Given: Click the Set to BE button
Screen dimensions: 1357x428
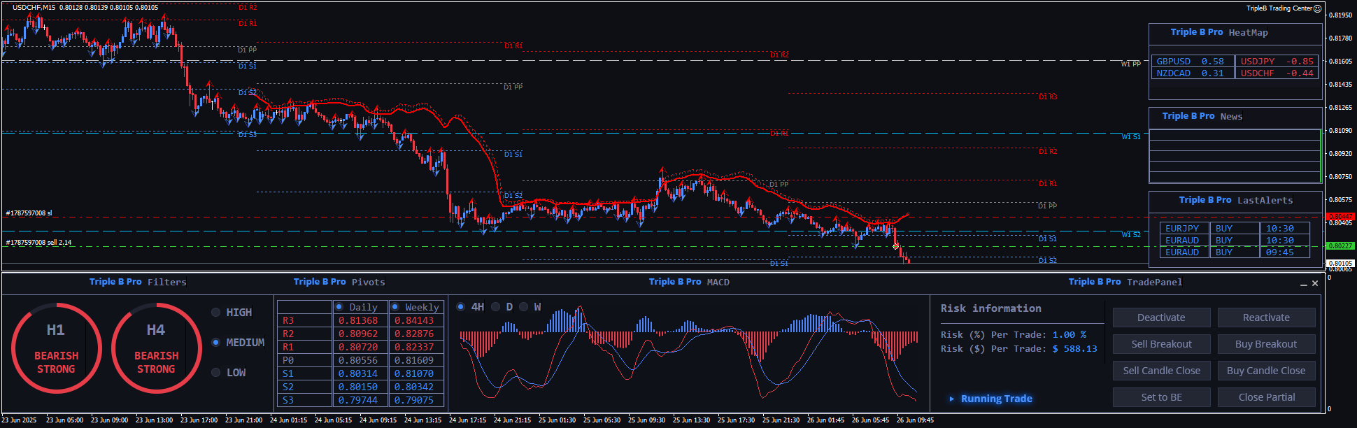Looking at the screenshot, I should [x=1161, y=397].
